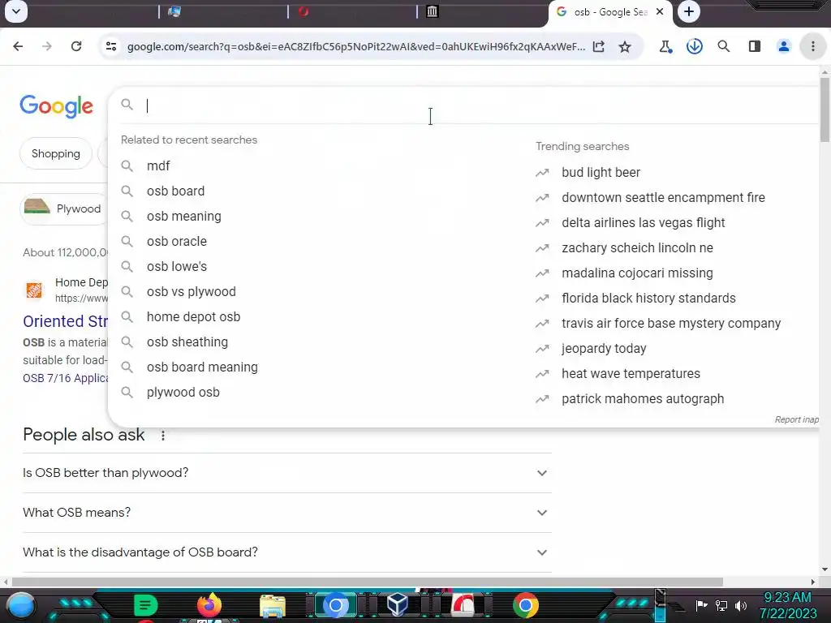
Task: Switch to the tab with red Opera icon
Action: pos(304,11)
